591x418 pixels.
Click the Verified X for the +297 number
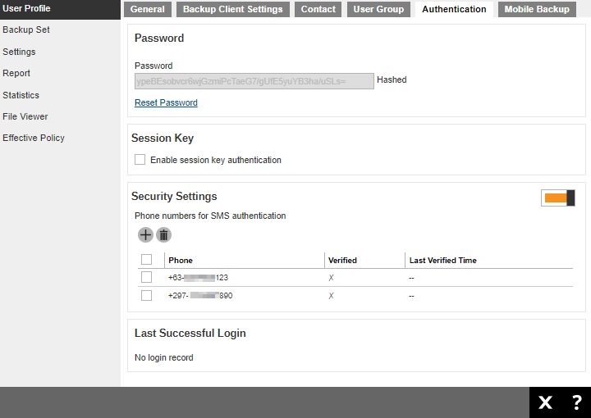tap(331, 296)
